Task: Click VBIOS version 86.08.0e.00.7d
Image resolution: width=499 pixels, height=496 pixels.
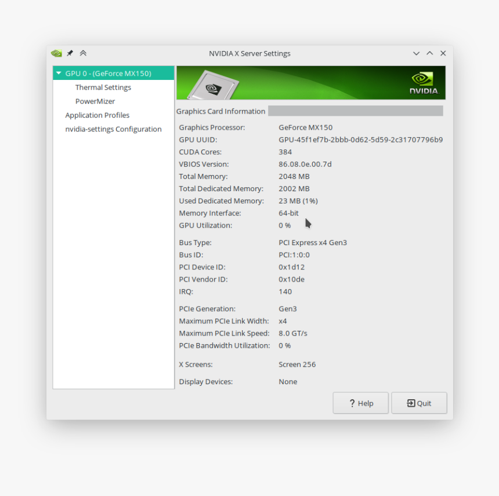Action: click(x=305, y=165)
